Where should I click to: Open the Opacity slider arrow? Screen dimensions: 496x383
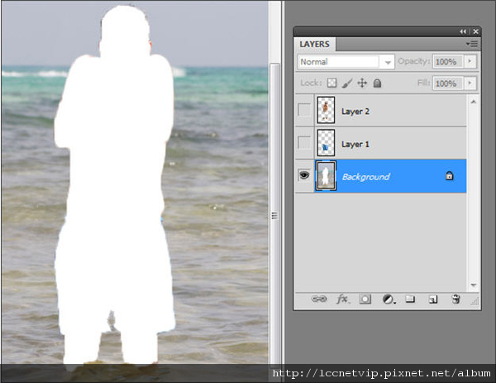tap(470, 61)
